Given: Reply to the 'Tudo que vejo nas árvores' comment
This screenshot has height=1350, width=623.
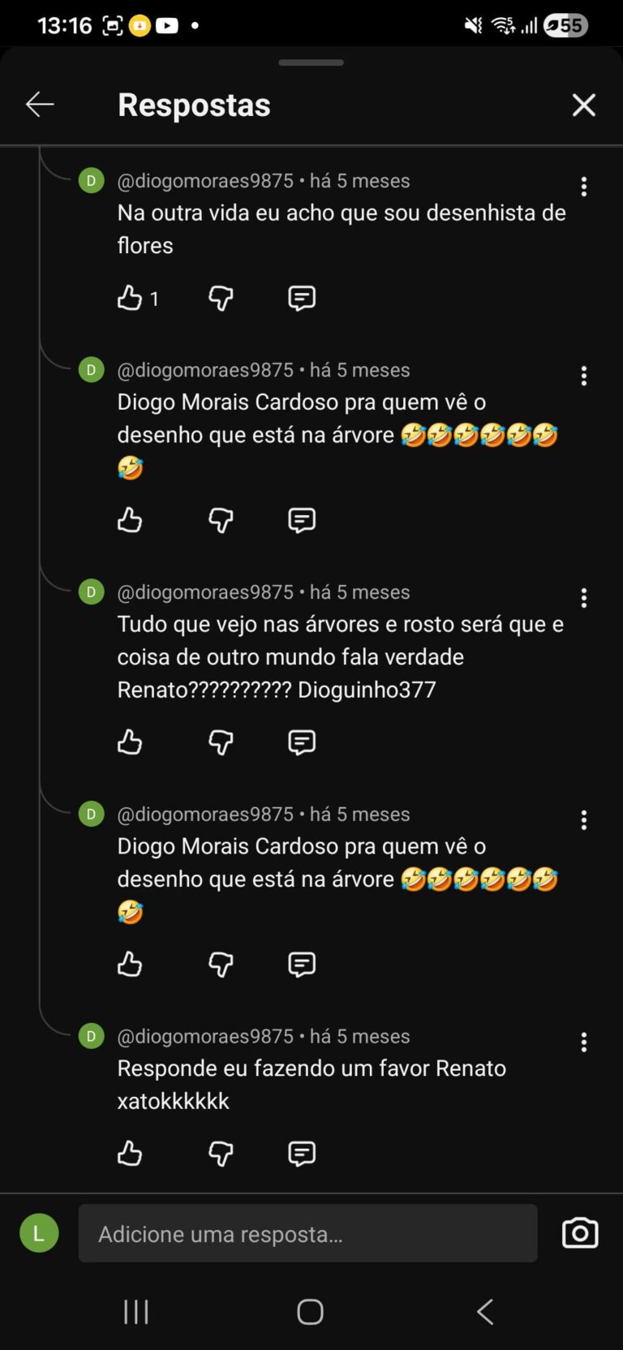Looking at the screenshot, I should tap(302, 742).
